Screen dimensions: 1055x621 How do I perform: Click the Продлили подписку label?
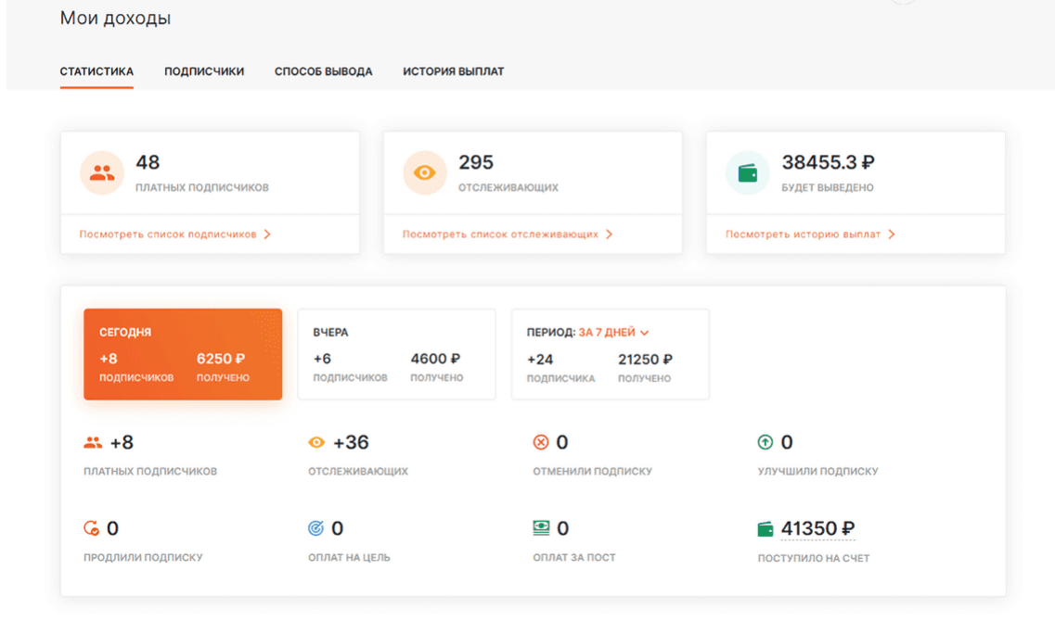[x=143, y=557]
